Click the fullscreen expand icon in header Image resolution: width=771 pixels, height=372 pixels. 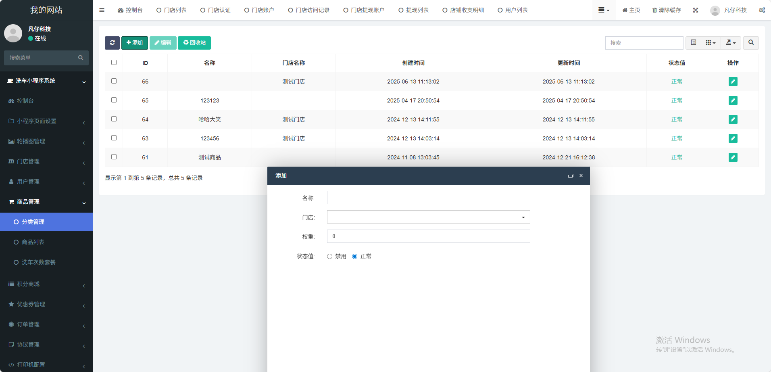696,10
